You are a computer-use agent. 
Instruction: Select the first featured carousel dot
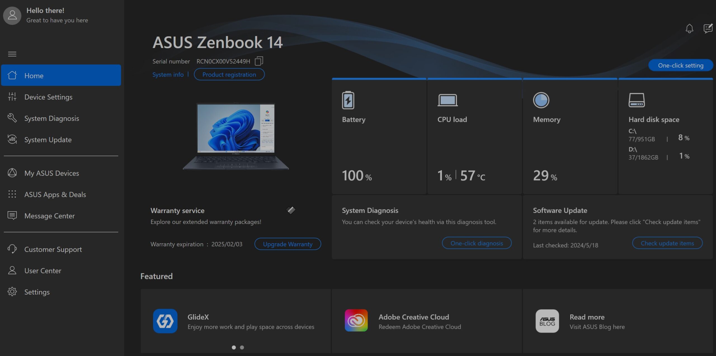coord(234,347)
